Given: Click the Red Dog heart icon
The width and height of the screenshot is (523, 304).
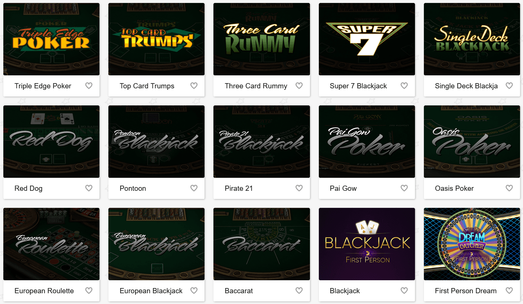Looking at the screenshot, I should (89, 188).
